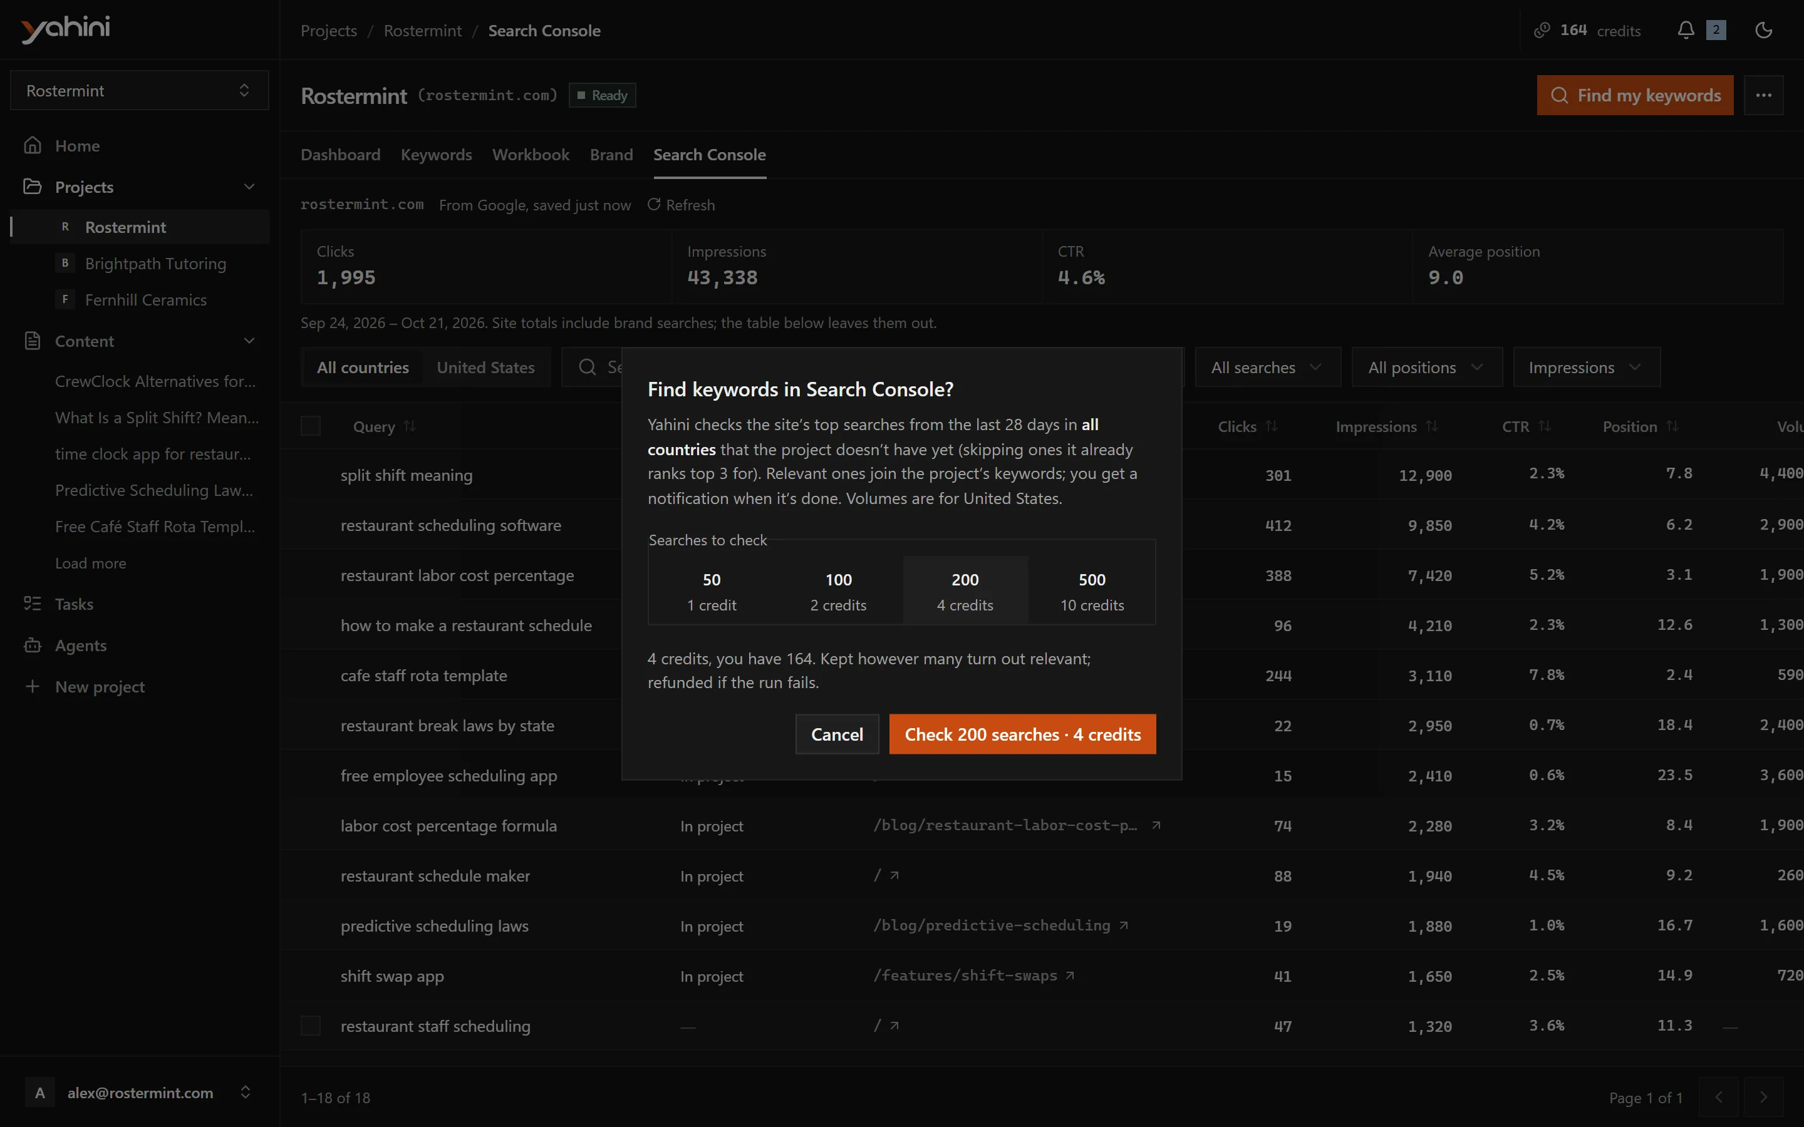Toggle the select-all header checkbox

[310, 426]
